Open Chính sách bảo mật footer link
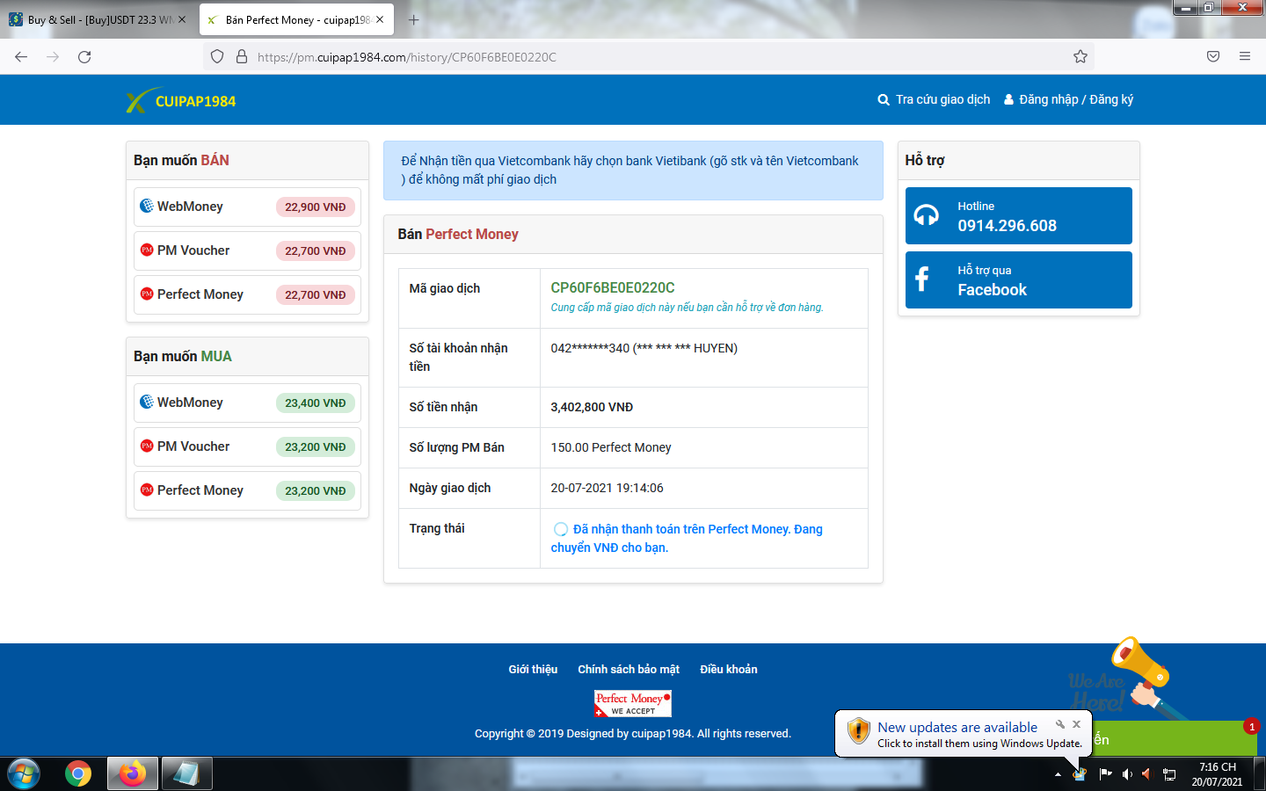Viewport: 1266px width, 791px height. tap(629, 669)
